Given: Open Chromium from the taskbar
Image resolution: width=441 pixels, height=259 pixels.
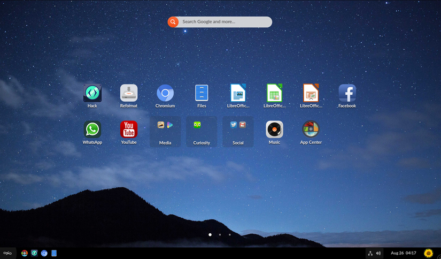Looking at the screenshot, I should tap(44, 253).
